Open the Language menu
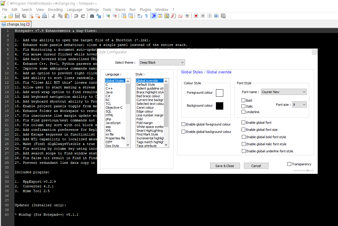 (74, 9)
